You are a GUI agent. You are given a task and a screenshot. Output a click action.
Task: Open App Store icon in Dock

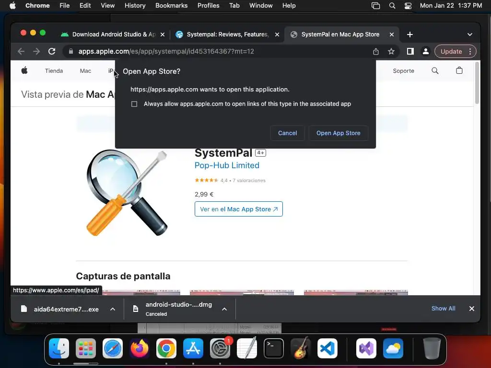click(x=193, y=348)
